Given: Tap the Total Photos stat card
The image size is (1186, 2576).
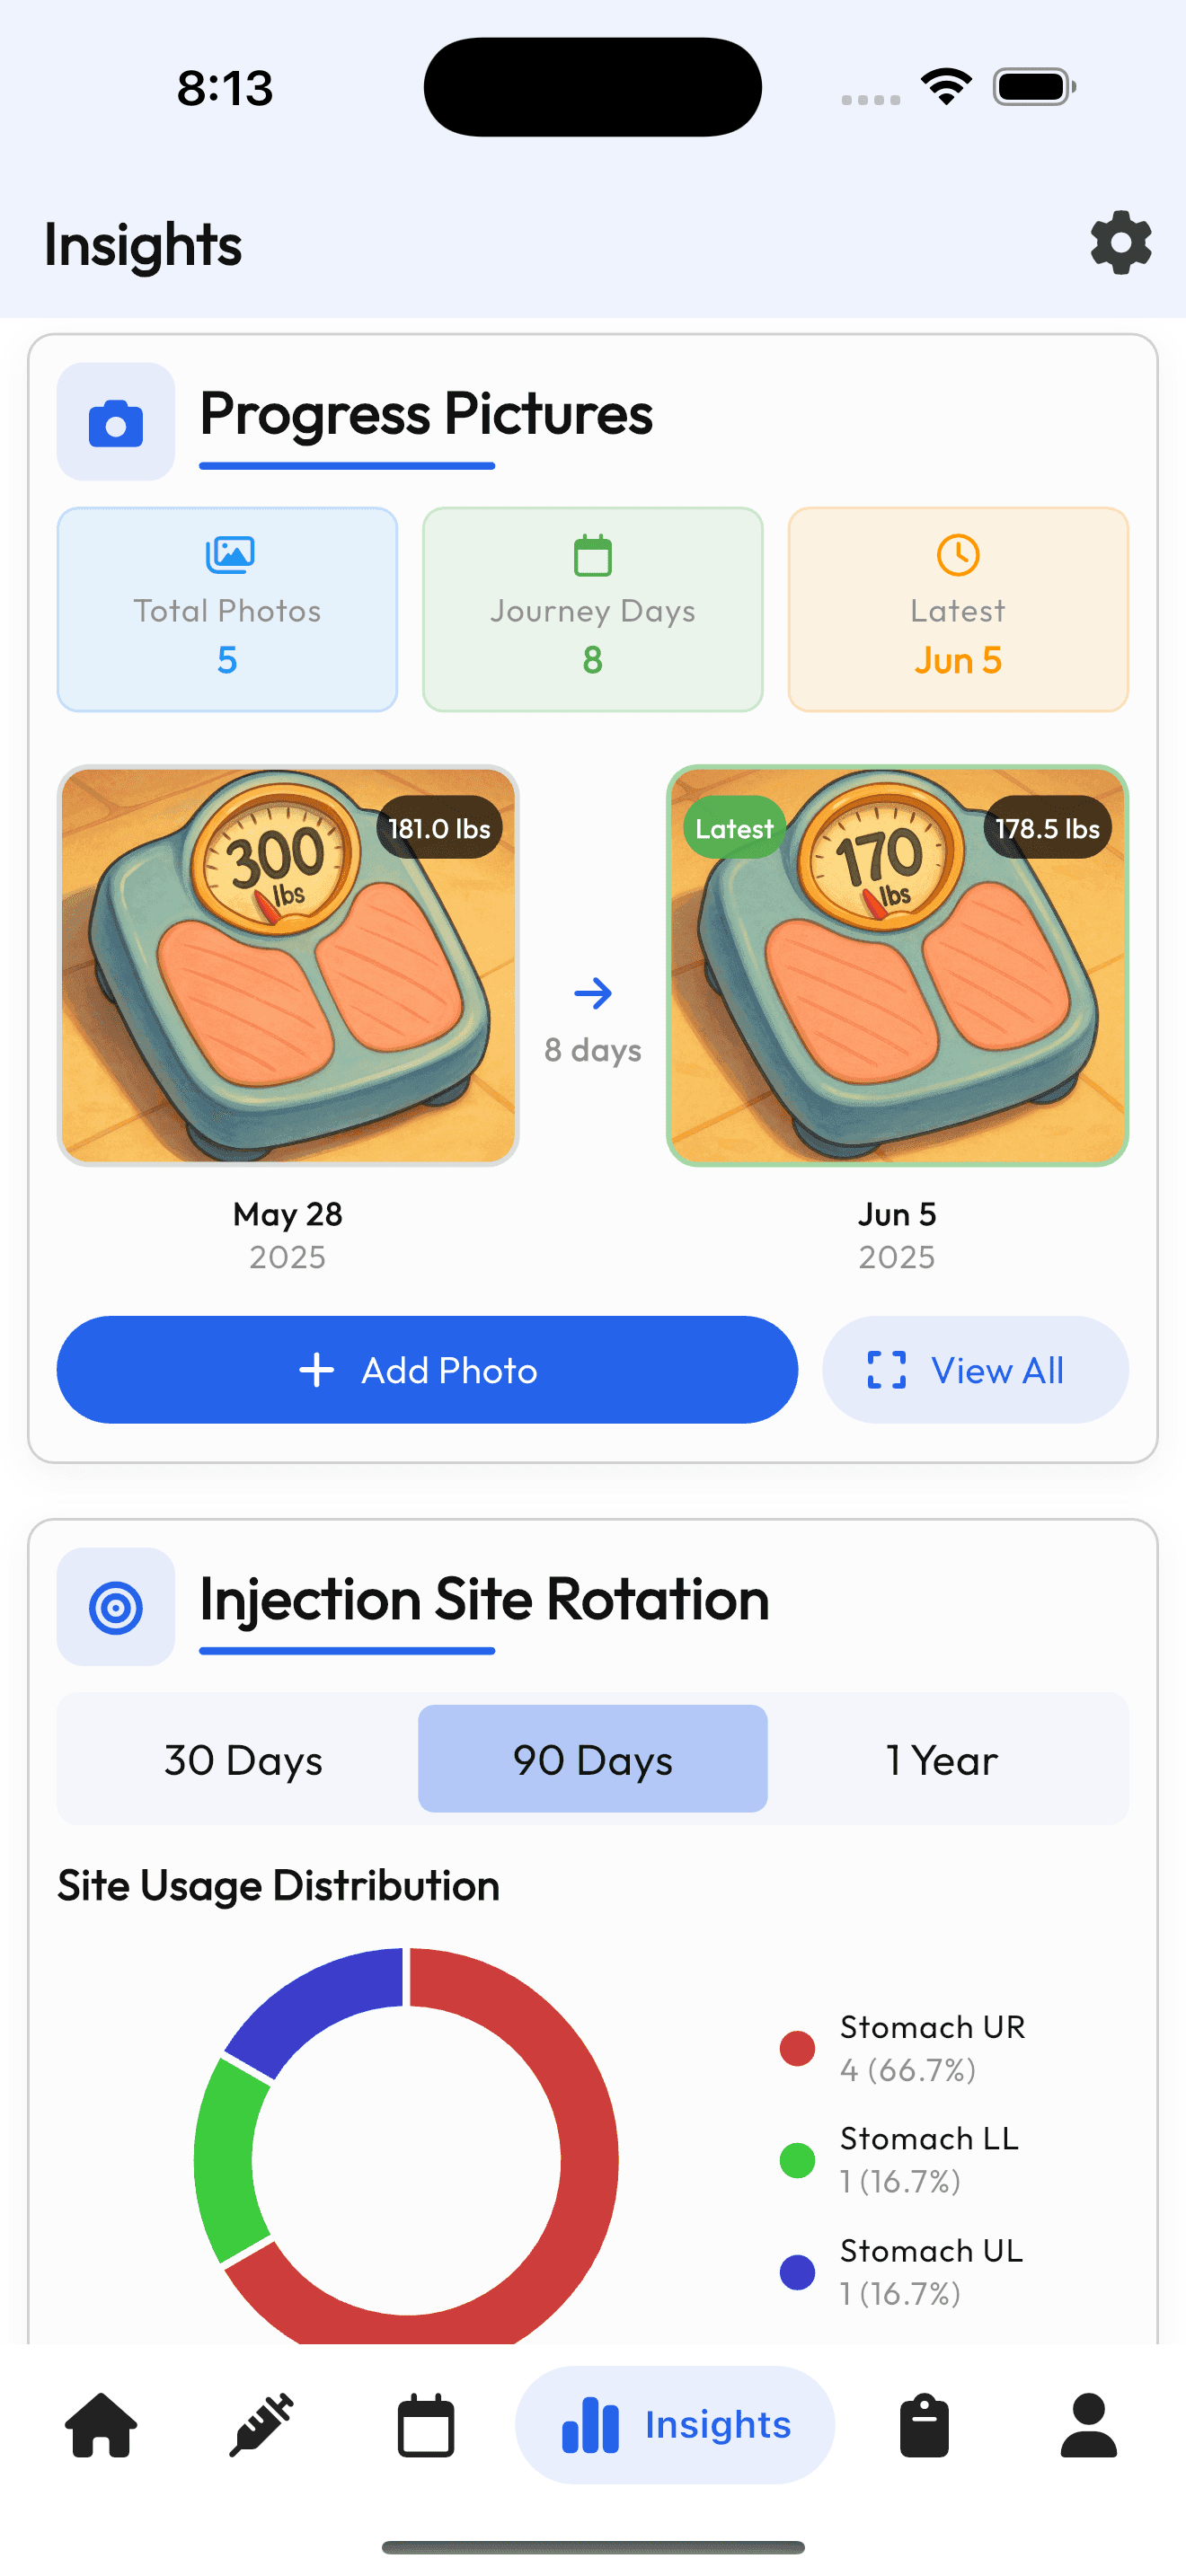Looking at the screenshot, I should pos(227,610).
